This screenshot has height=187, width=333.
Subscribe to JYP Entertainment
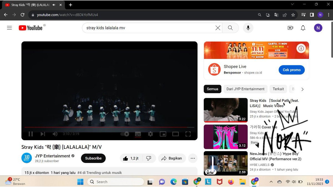(x=93, y=158)
